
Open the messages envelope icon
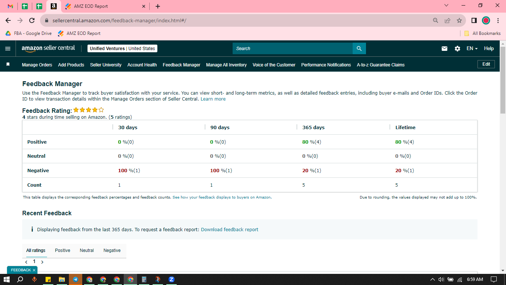point(445,49)
